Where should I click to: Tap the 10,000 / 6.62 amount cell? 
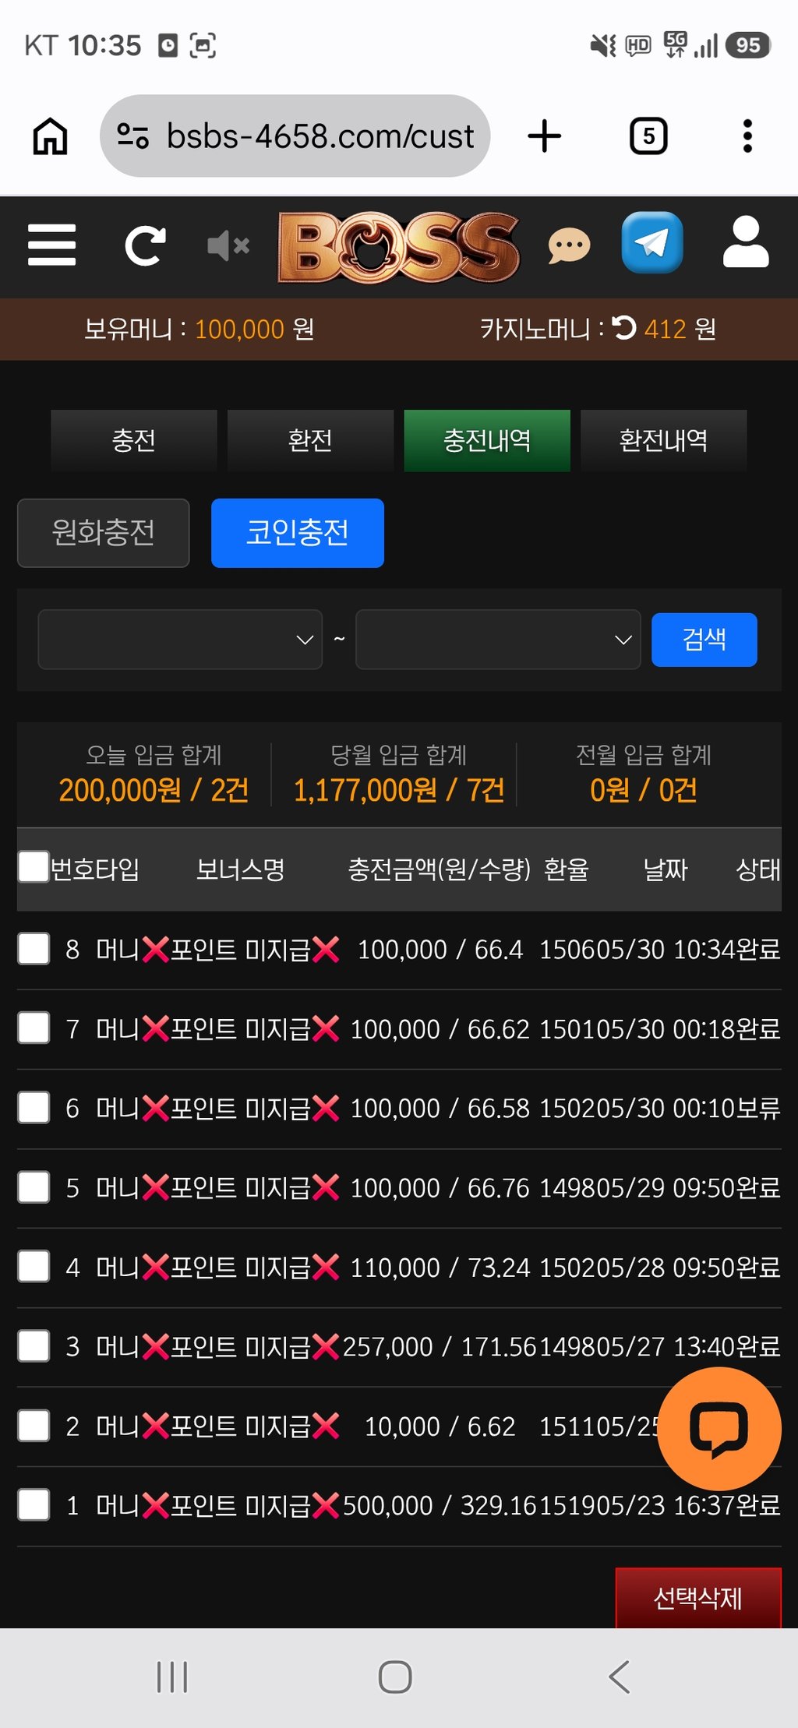point(440,1426)
